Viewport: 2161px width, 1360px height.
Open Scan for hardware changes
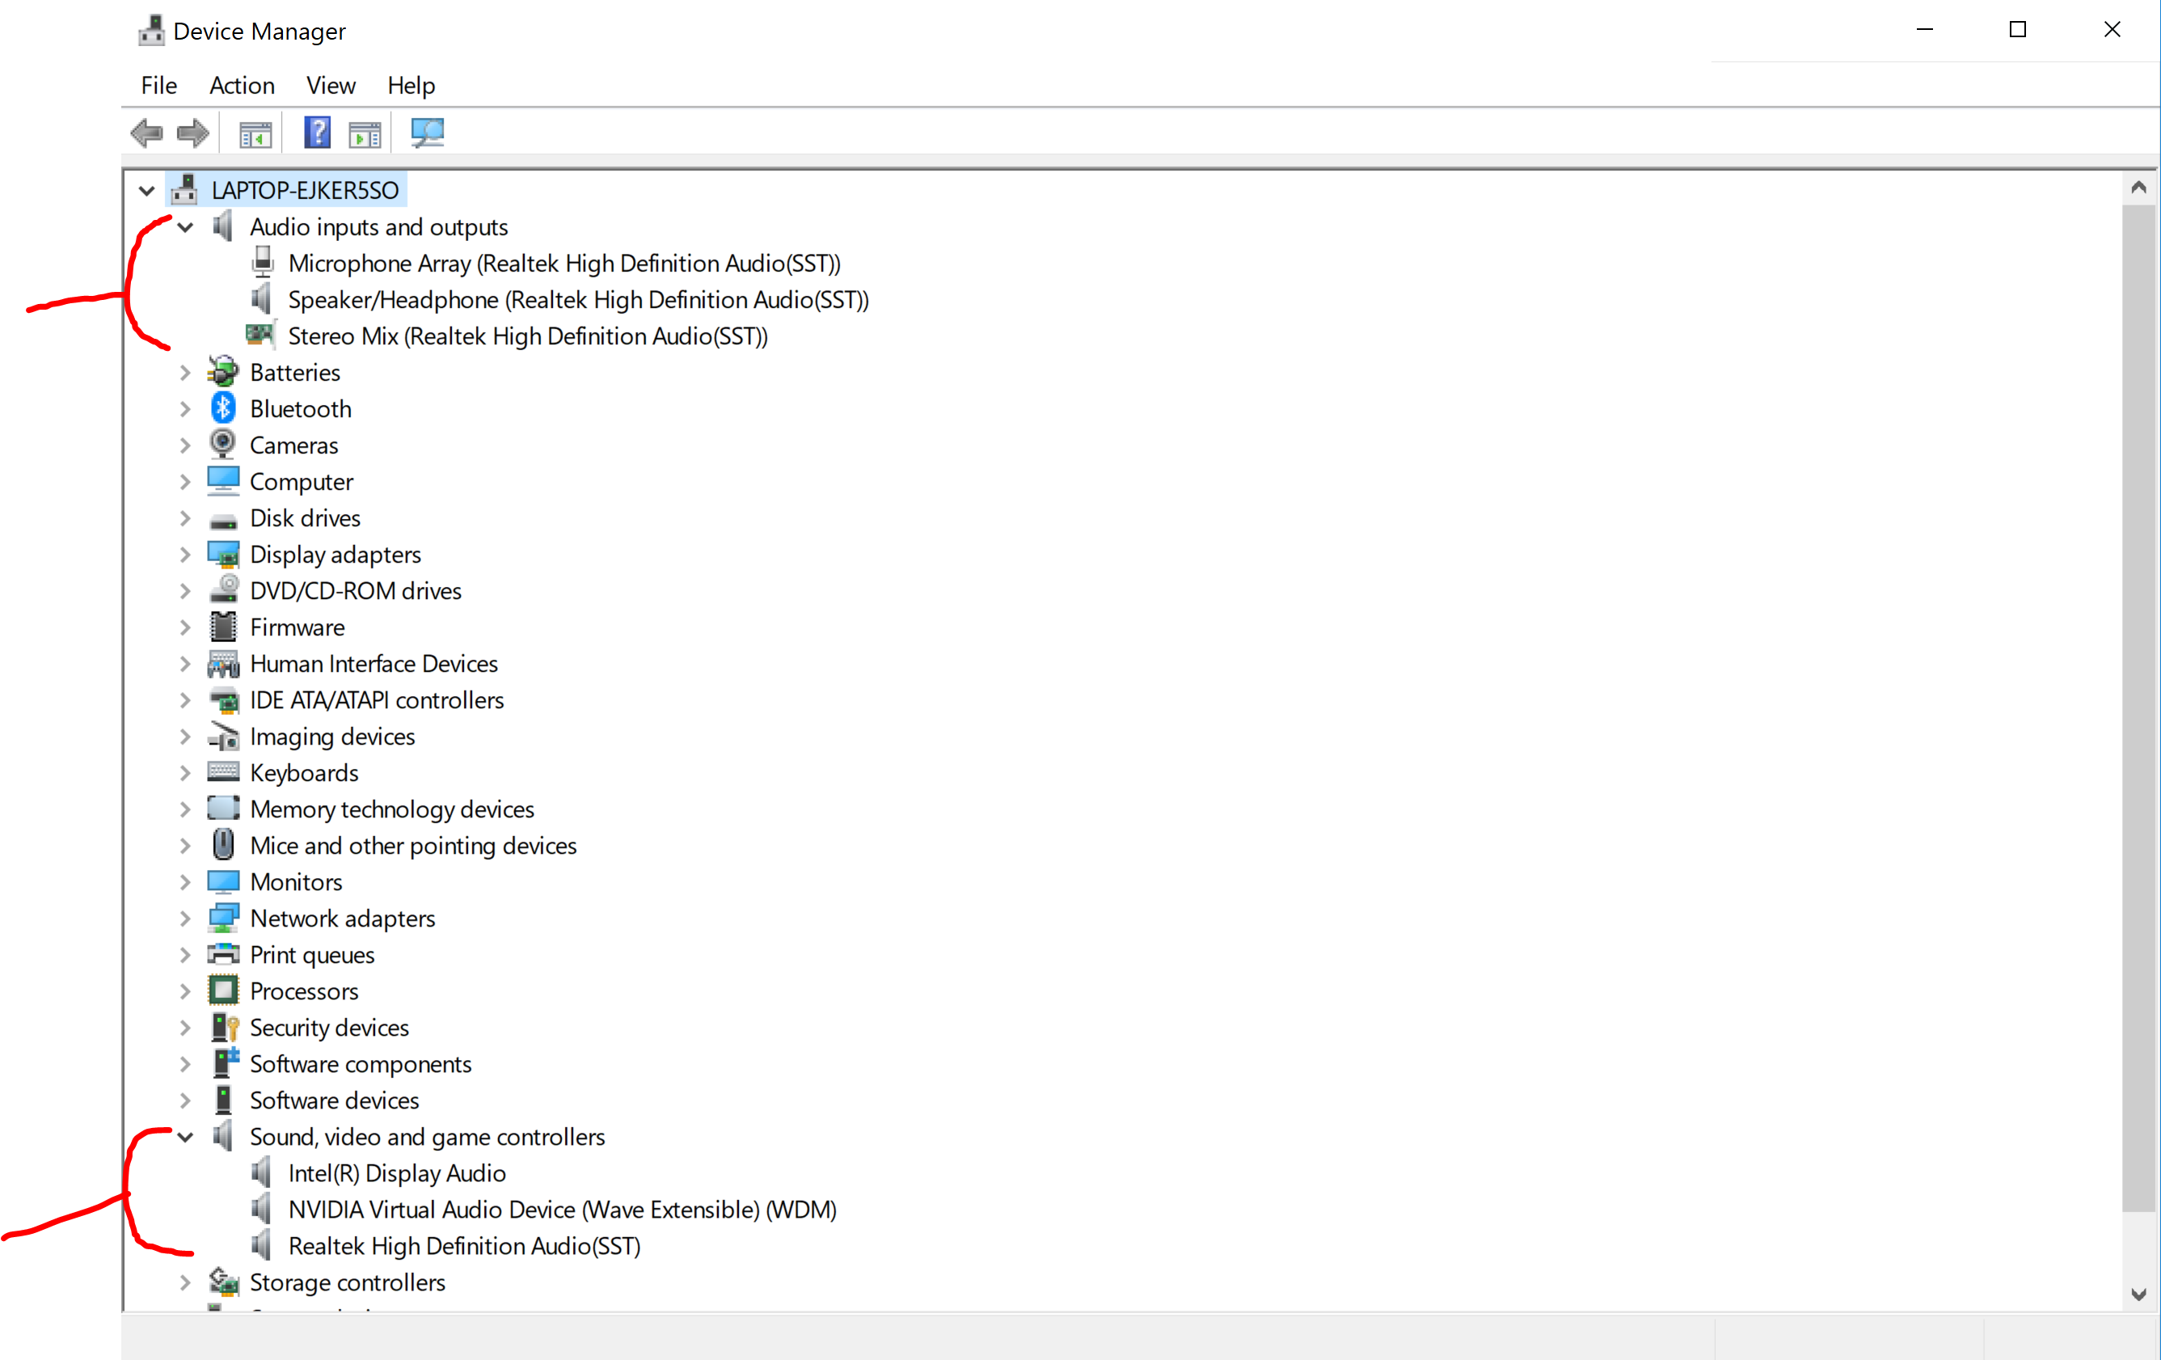pos(426,132)
